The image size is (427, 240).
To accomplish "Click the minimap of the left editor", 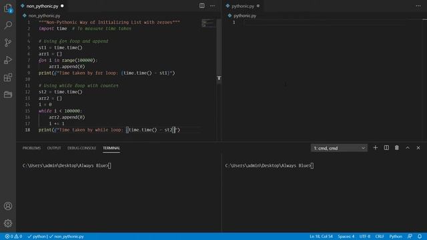I will [x=208, y=23].
